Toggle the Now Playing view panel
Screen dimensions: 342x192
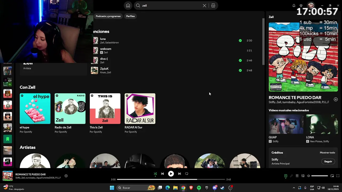(286, 176)
